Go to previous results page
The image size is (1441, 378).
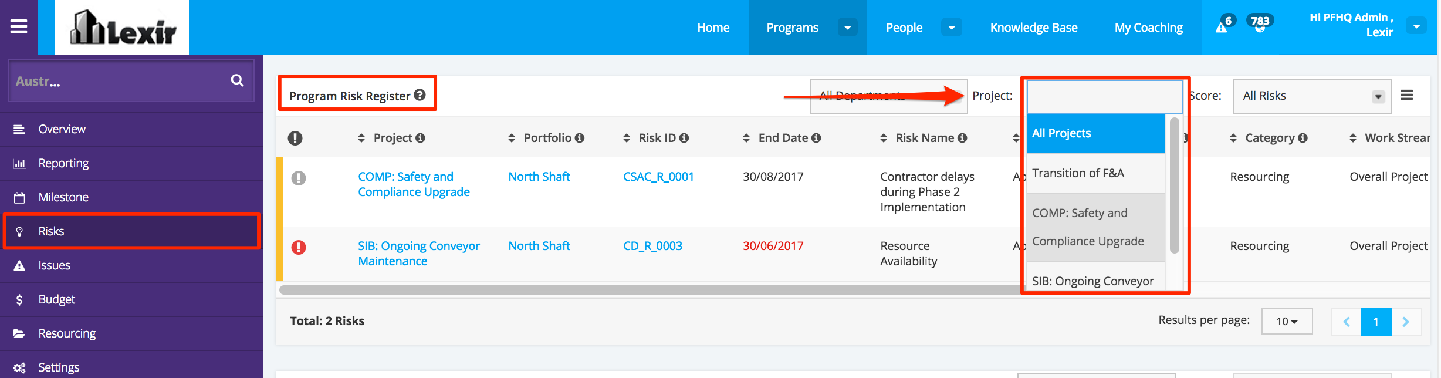(1347, 322)
